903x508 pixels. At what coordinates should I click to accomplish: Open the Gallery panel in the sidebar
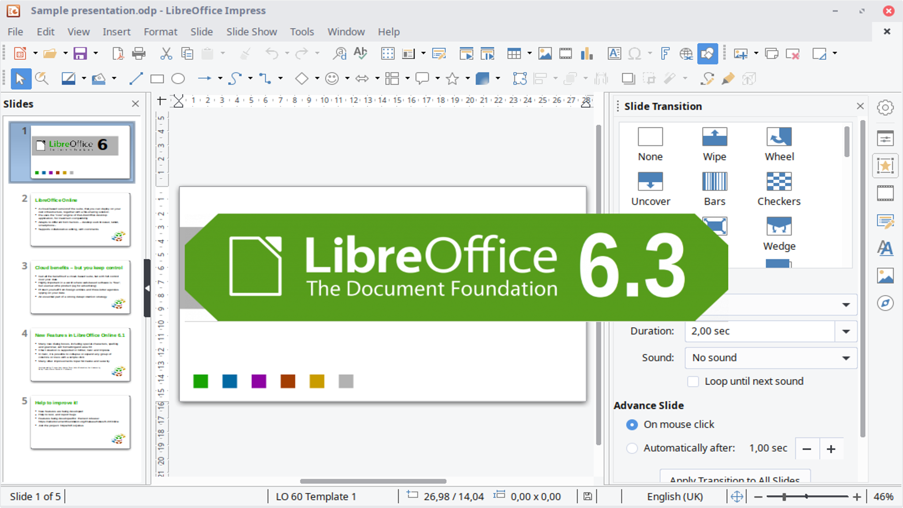pyautogui.click(x=886, y=276)
